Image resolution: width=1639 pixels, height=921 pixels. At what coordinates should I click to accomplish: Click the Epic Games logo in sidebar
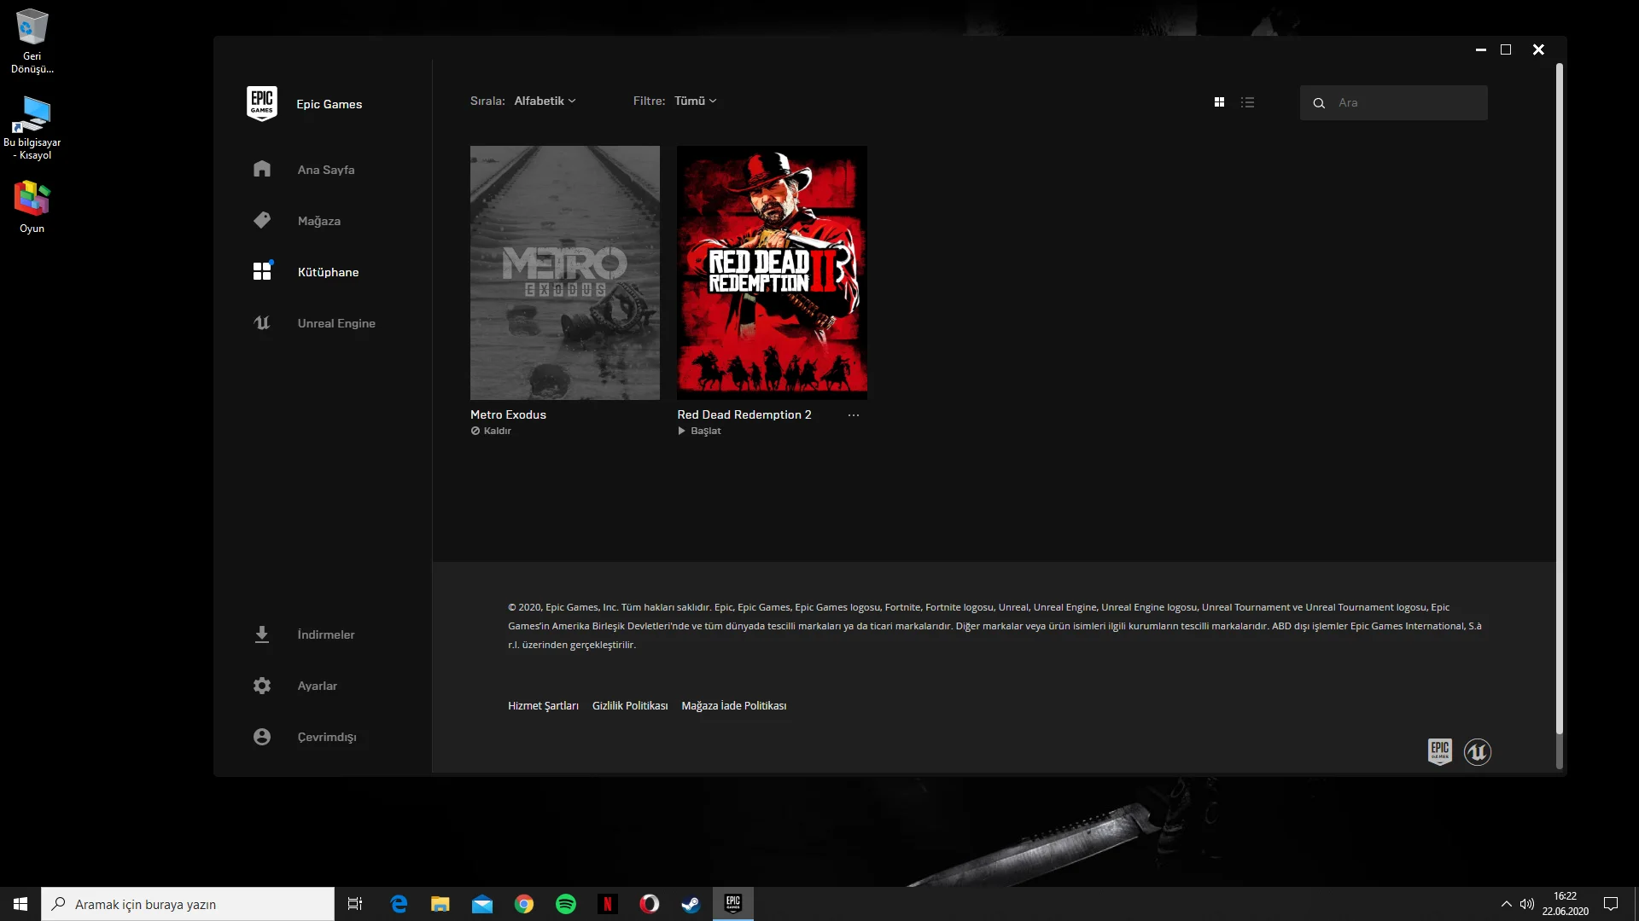click(x=262, y=103)
